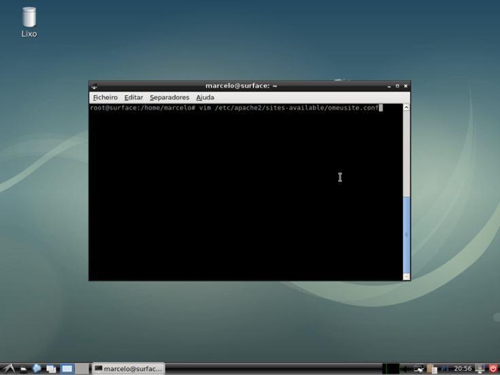Click the PT keyboard layout indicator
Screen dimensions: 500x375
(446, 369)
